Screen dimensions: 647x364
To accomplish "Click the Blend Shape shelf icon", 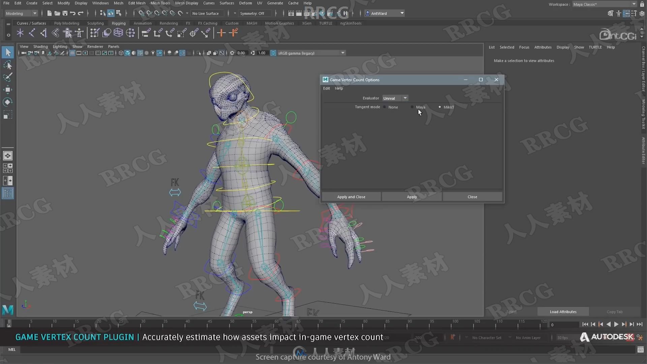I will pos(106,33).
